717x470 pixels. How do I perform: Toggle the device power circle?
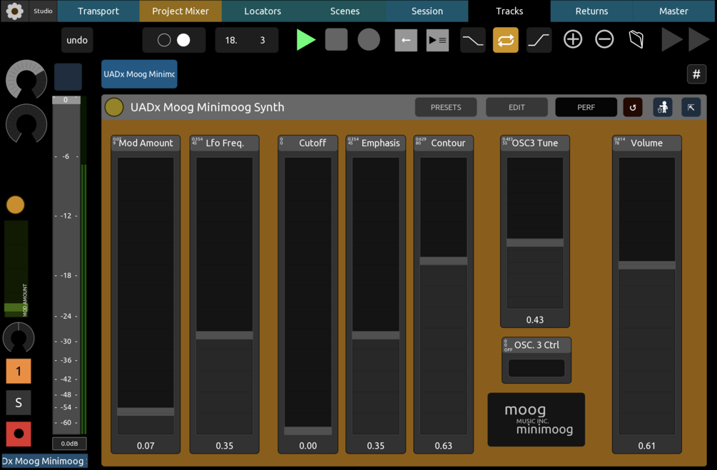114,108
